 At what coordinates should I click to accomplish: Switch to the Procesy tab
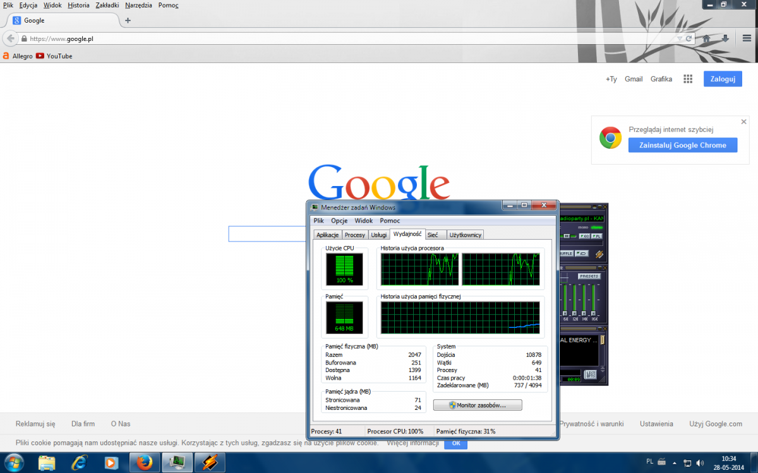click(355, 235)
